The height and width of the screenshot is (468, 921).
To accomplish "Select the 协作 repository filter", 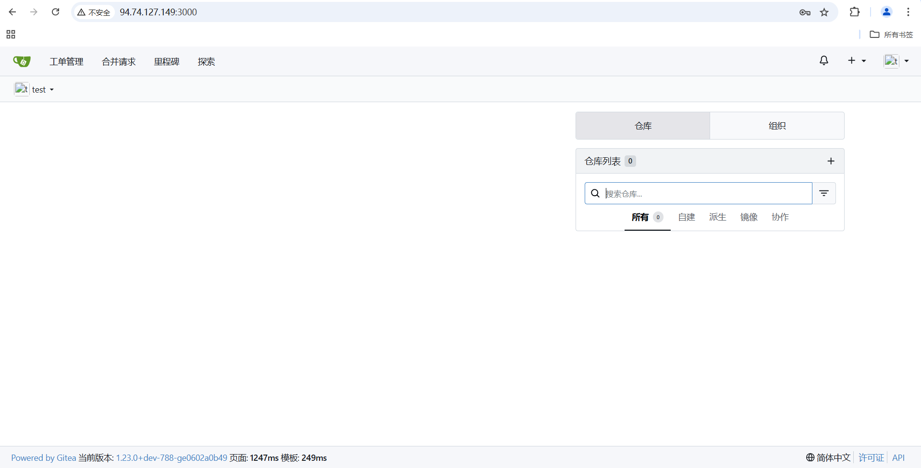I will tap(780, 217).
